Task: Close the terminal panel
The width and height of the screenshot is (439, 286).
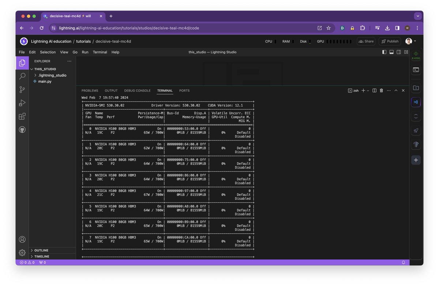Action: 403,90
